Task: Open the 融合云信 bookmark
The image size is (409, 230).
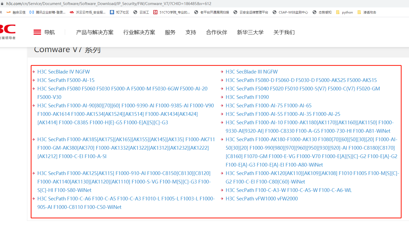Action: coord(16,12)
